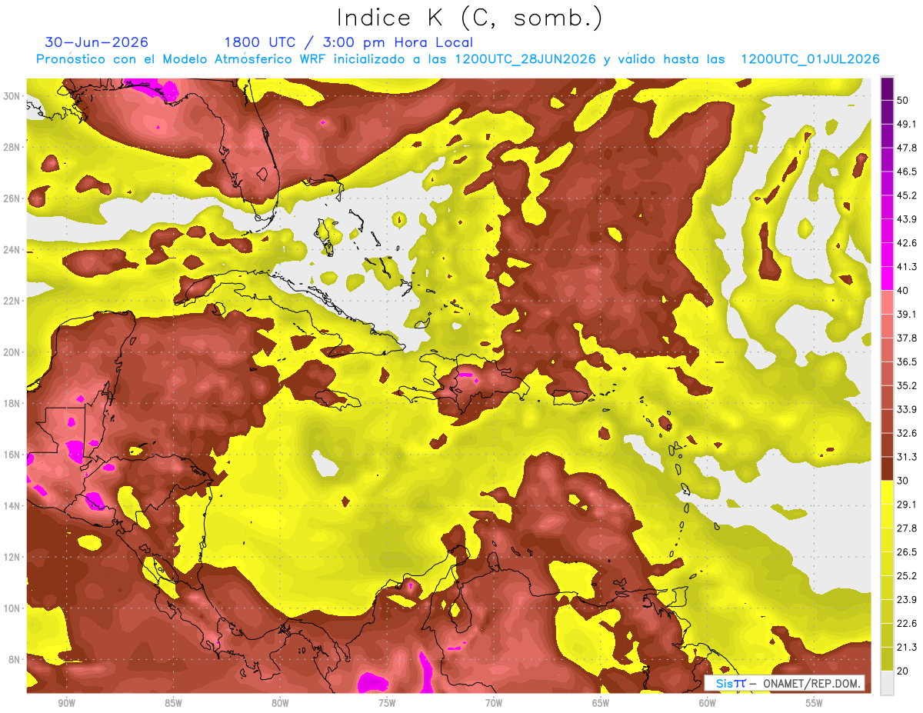The height and width of the screenshot is (713, 923).
Task: Click the longitude label "65W"
Action: [601, 704]
